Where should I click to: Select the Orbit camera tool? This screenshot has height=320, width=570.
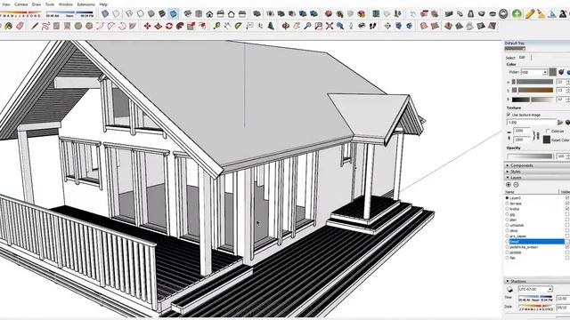(x=286, y=26)
